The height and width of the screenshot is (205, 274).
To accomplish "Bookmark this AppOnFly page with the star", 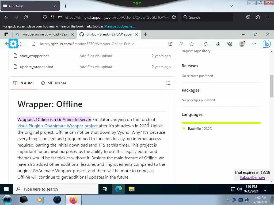I will (174, 17).
